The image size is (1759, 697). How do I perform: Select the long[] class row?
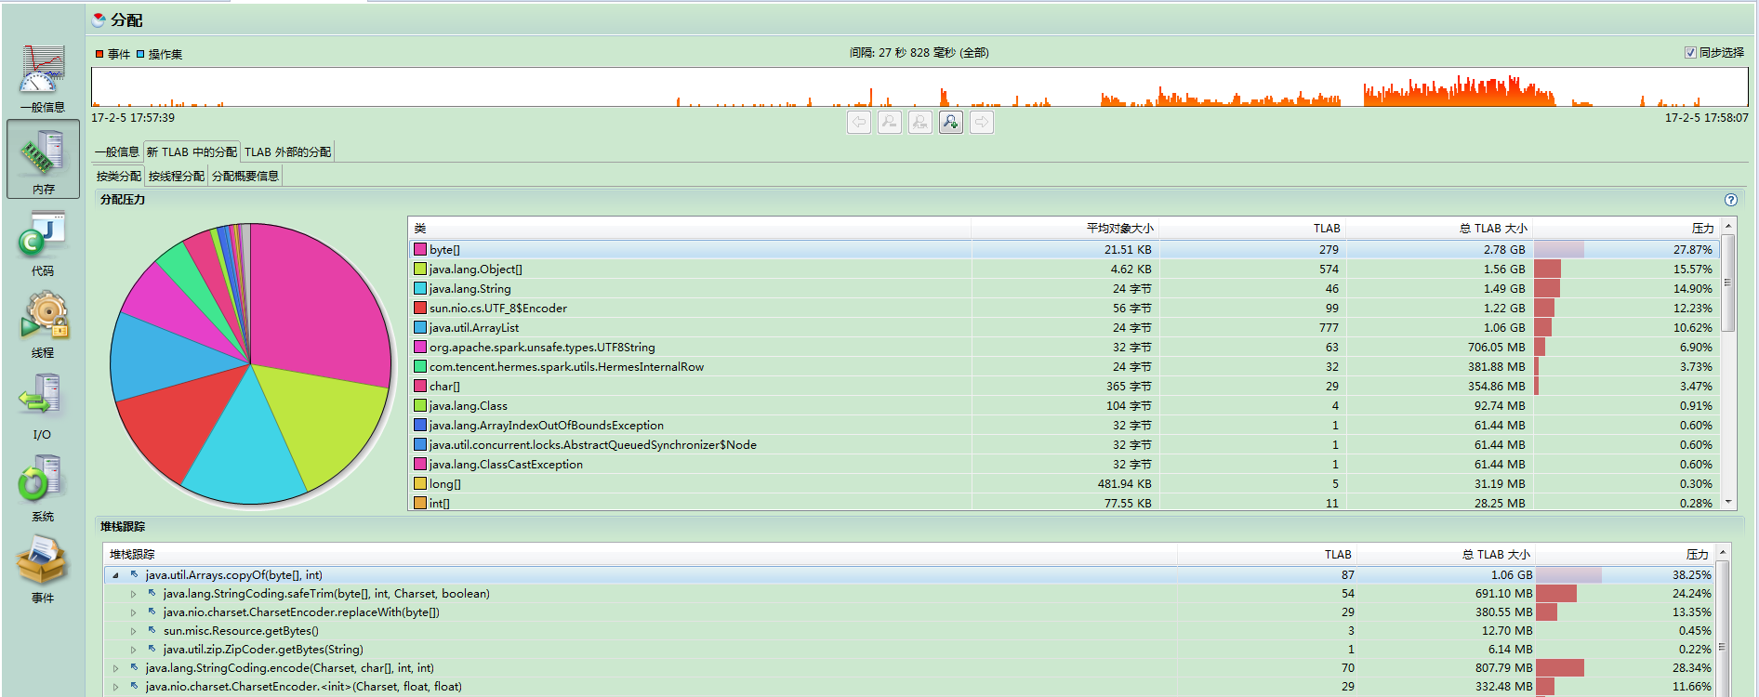point(1064,484)
